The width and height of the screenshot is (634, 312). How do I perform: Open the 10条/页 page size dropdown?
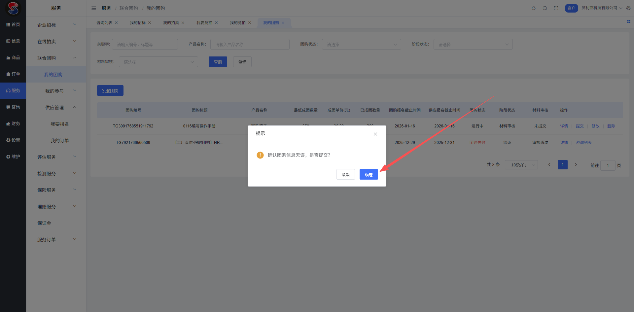(521, 165)
